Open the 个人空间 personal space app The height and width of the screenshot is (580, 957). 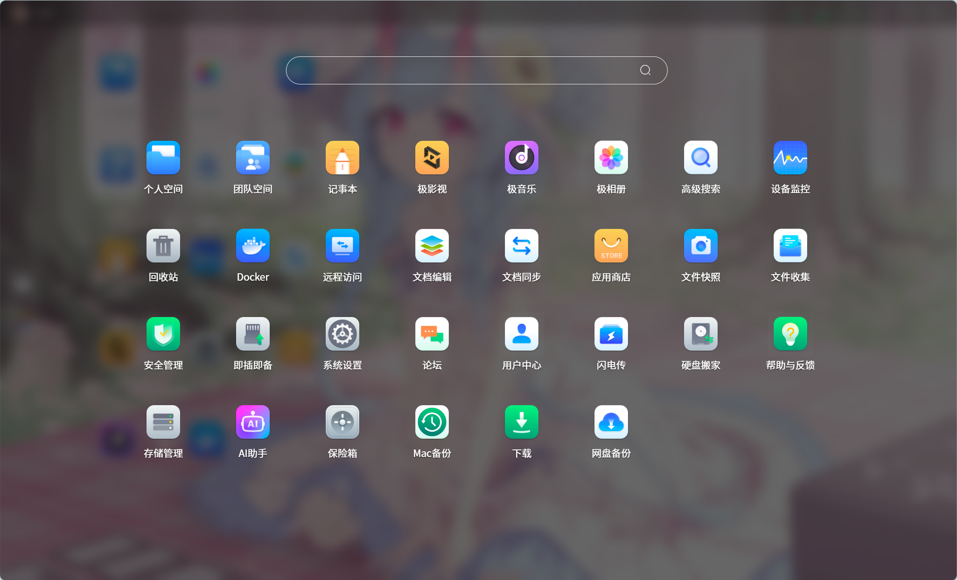tap(163, 158)
